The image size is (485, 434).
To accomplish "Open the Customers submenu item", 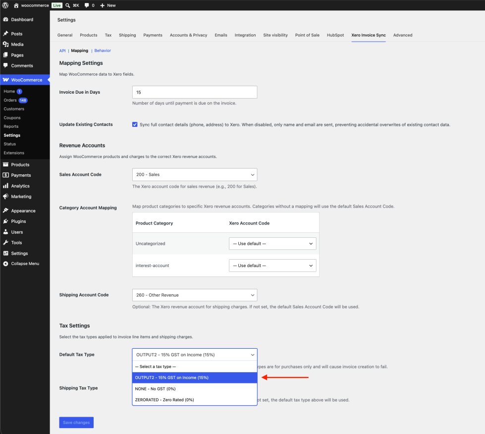I will [x=14, y=109].
